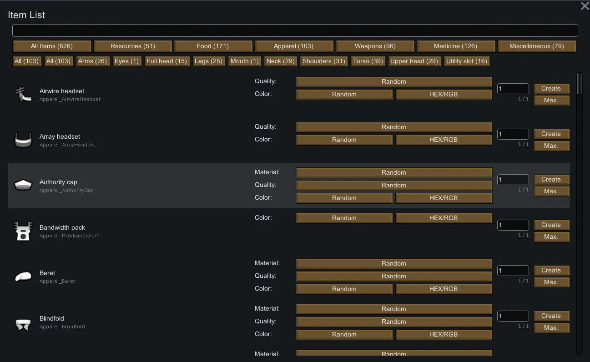Switch to the Weapons (96) category tab
The width and height of the screenshot is (590, 362).
tap(375, 46)
